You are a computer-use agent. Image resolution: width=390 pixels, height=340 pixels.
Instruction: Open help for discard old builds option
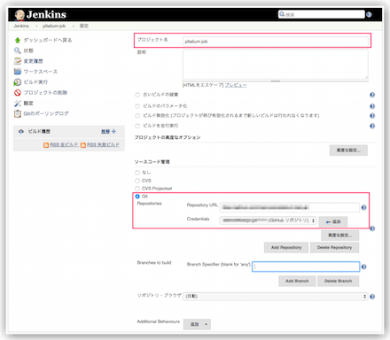coord(372,95)
